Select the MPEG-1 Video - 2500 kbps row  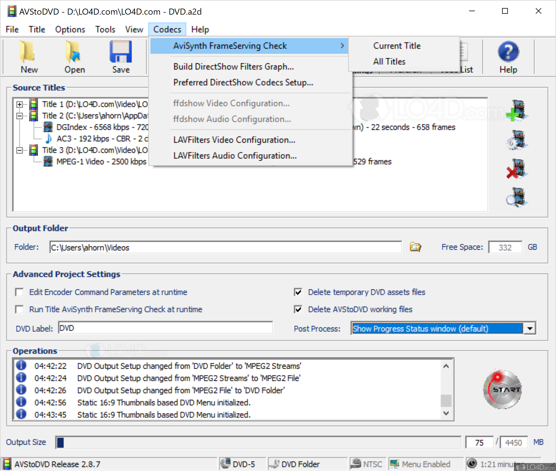click(102, 161)
